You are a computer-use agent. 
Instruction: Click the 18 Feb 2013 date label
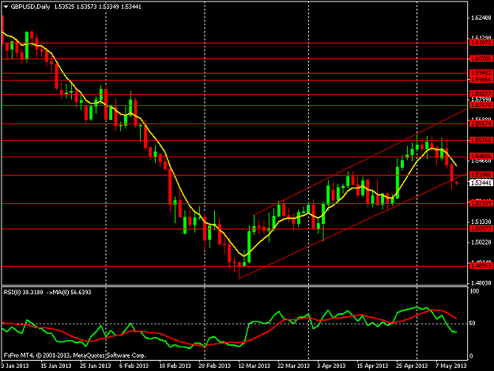click(x=175, y=365)
